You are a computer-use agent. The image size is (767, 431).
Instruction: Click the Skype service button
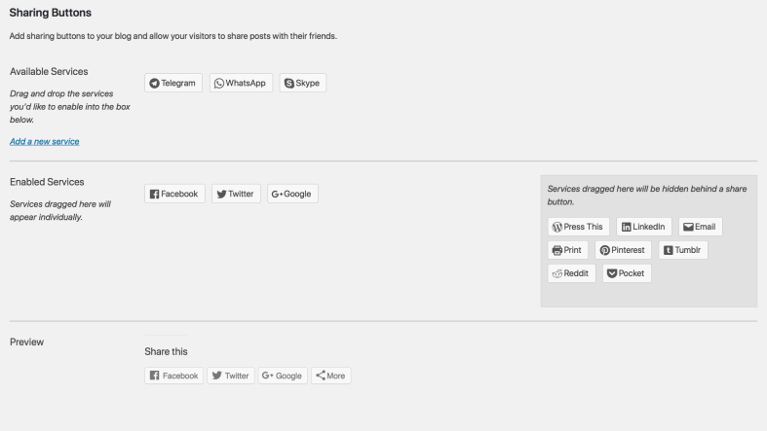[x=302, y=84]
